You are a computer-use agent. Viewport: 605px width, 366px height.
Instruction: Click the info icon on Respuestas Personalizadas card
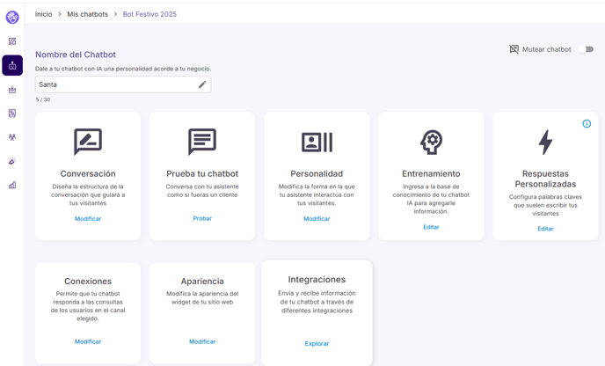(x=587, y=124)
